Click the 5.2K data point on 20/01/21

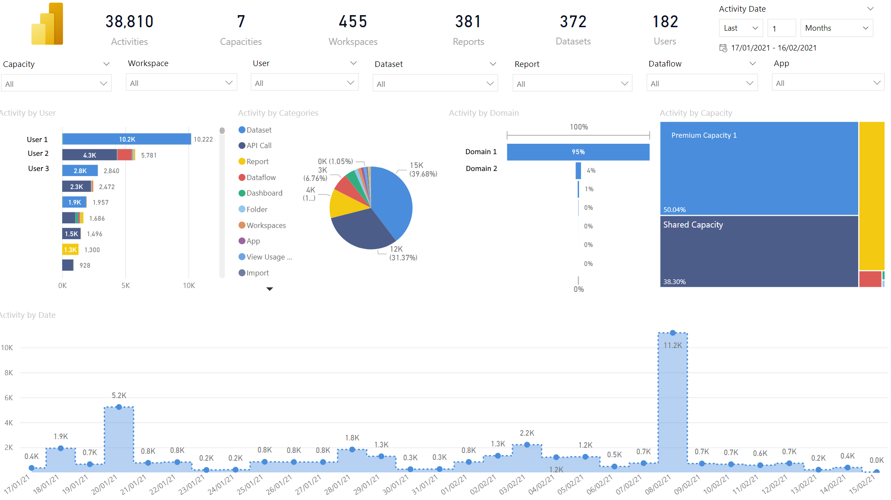pos(119,407)
